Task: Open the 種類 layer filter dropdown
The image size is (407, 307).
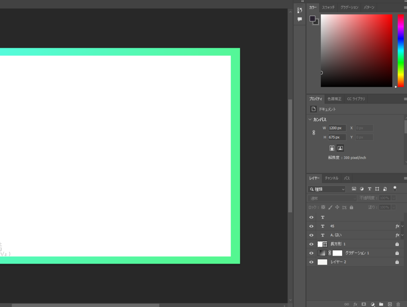Action: point(327,189)
